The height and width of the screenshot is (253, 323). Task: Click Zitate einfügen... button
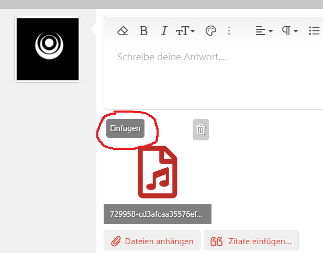pos(251,241)
